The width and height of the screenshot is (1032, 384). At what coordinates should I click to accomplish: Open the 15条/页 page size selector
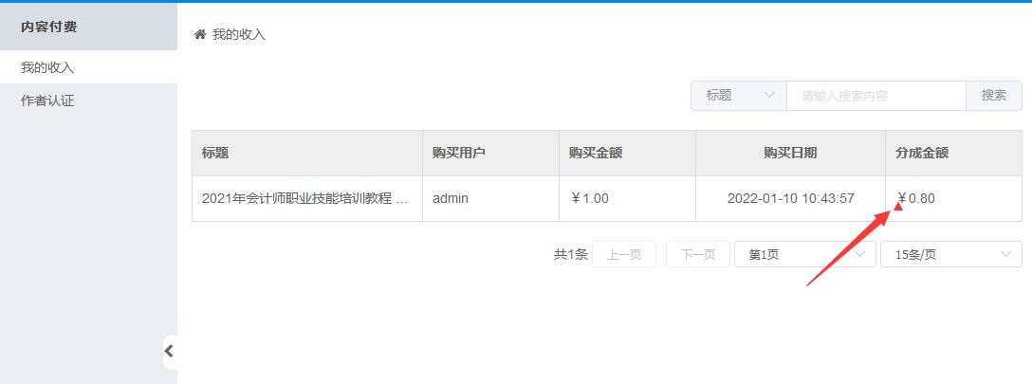(x=951, y=254)
